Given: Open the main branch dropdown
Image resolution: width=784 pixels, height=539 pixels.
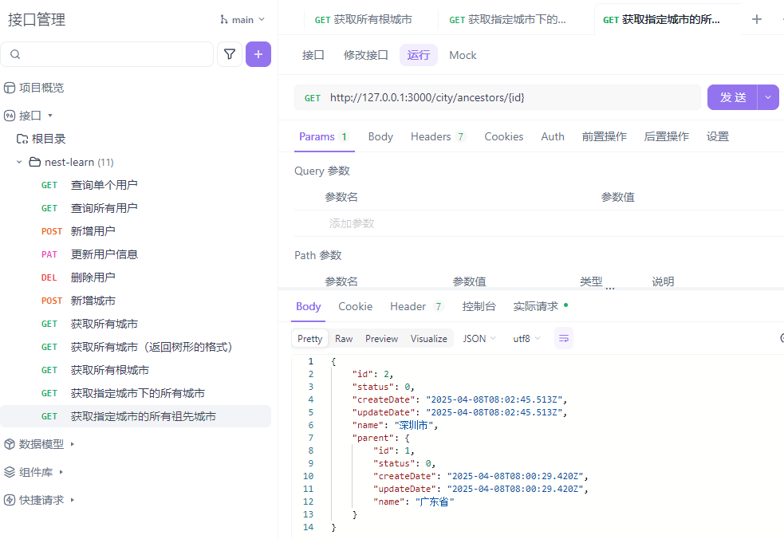Looking at the screenshot, I should click(x=242, y=19).
